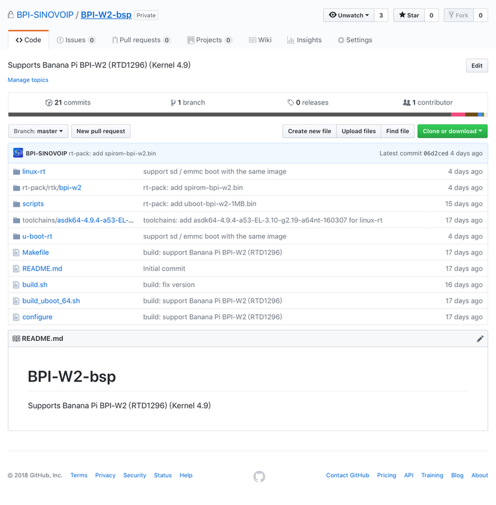
Task: Click the folder icon next to toolchains
Action: coord(16,220)
